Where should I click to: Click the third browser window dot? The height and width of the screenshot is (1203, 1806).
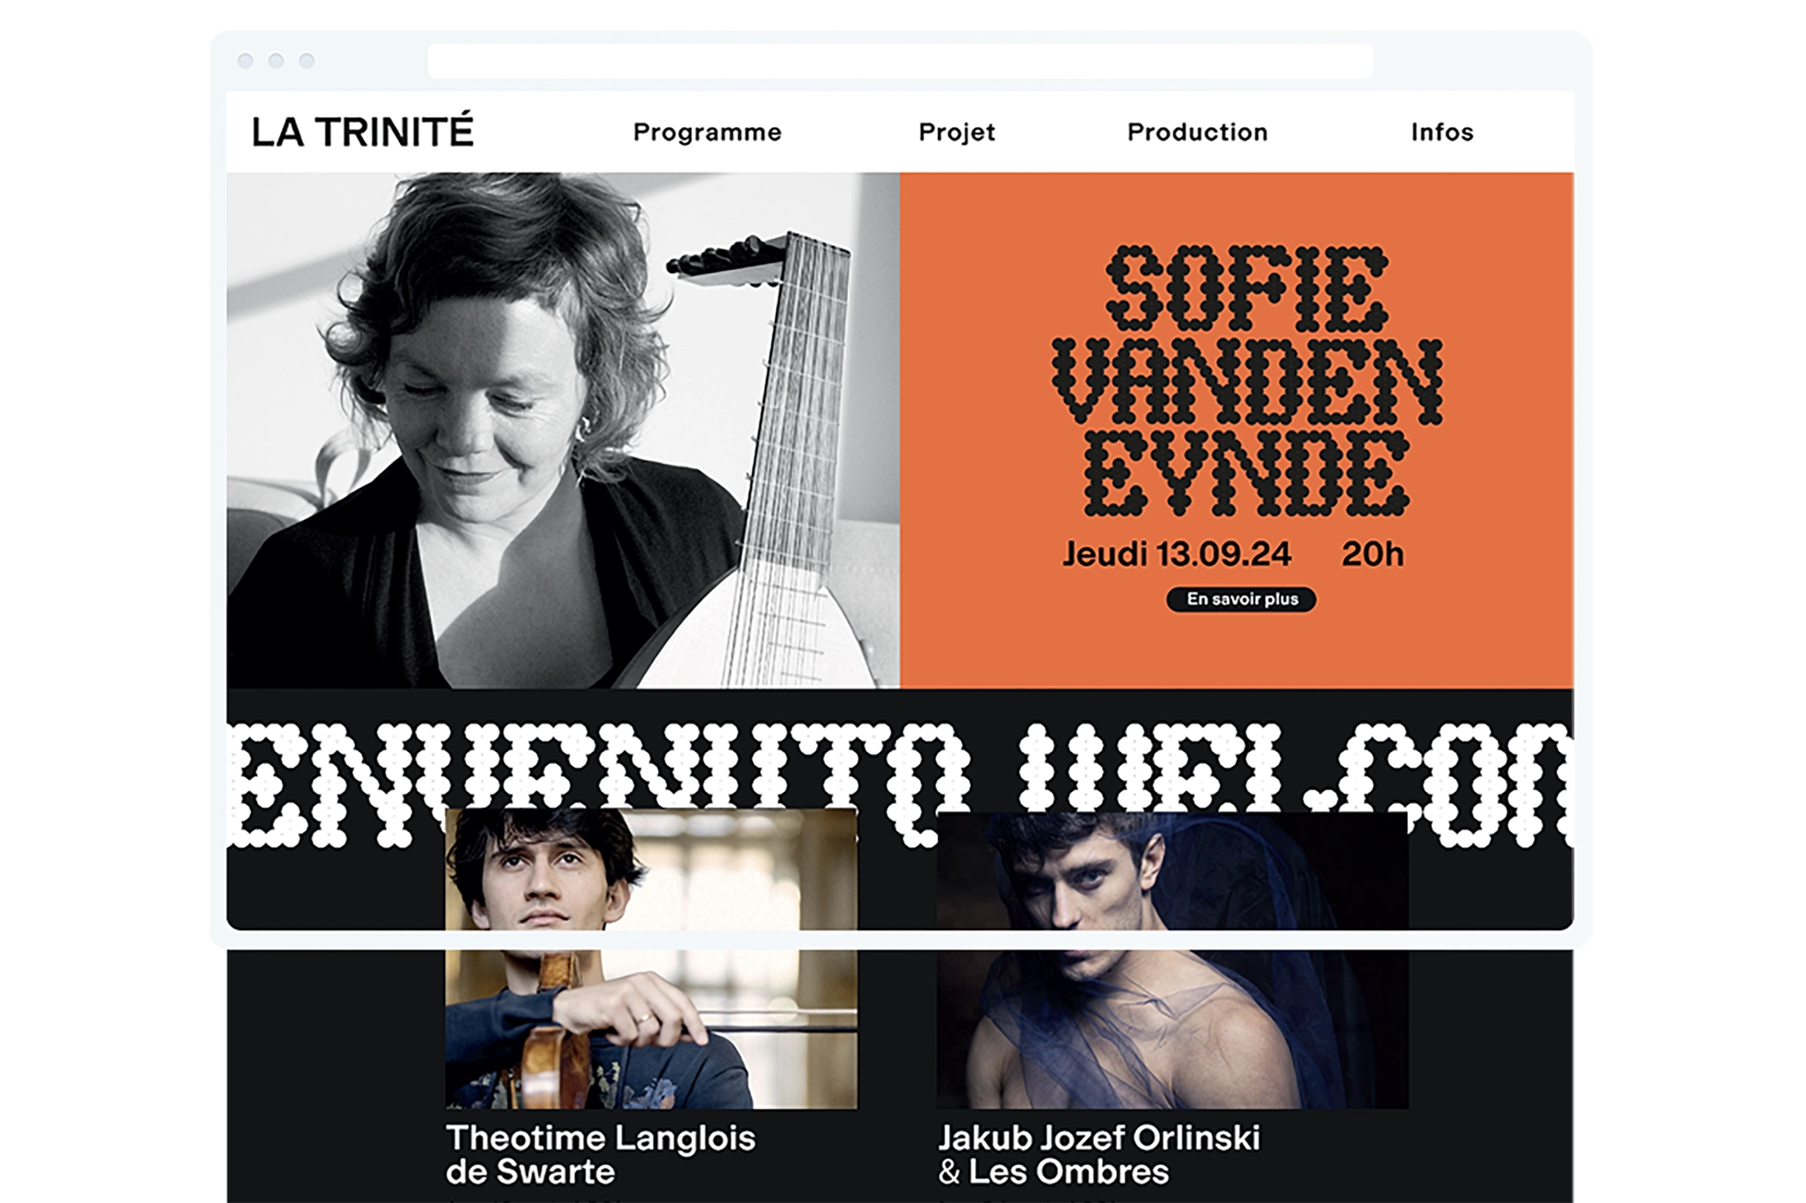307,61
